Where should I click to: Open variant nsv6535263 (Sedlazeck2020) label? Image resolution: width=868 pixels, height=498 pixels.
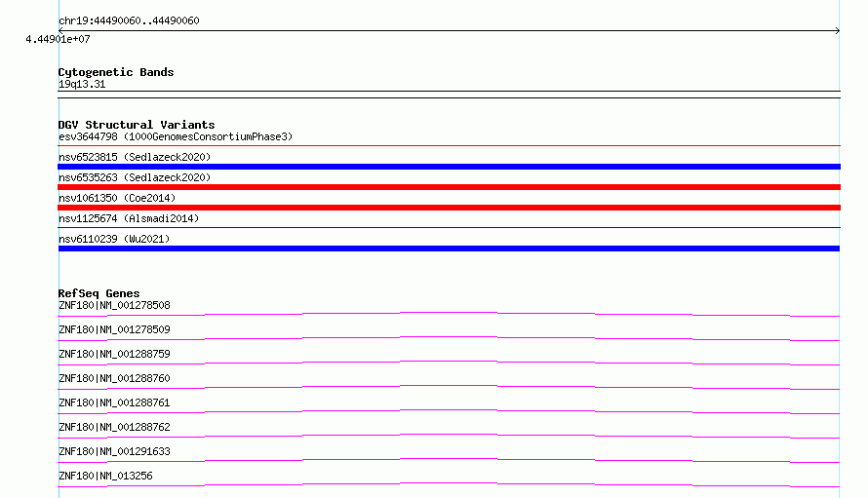tap(135, 177)
